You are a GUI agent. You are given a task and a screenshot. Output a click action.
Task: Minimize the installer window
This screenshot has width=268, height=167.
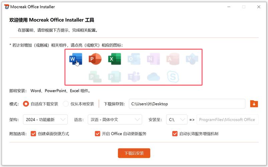point(229,7)
